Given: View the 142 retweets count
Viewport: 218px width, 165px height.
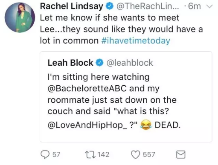Looking at the screenshot, I should [103, 155].
